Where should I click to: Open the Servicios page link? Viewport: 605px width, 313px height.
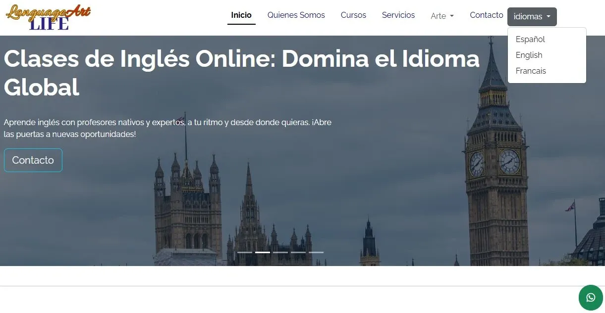pyautogui.click(x=398, y=15)
